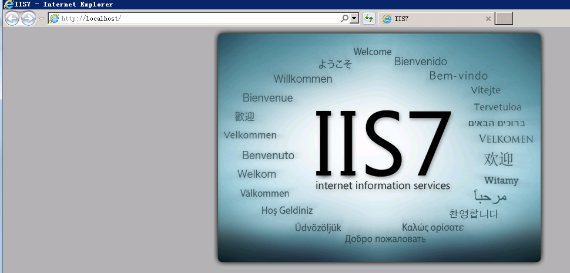570x273 pixels.
Task: Click the 'Bienvenido' greeting text
Action: (x=420, y=62)
